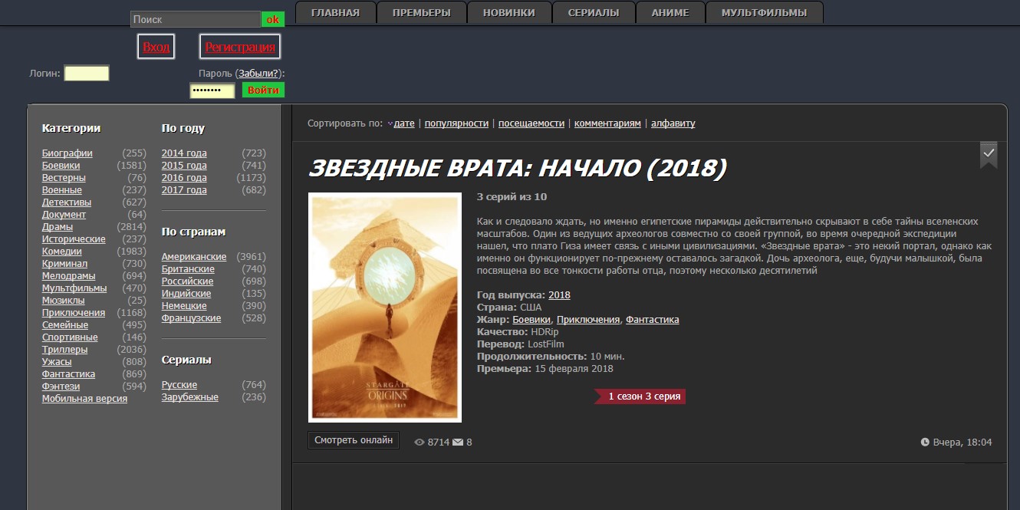Screen dimensions: 1020x510
Task: Filter by 2015 года
Action: point(184,166)
